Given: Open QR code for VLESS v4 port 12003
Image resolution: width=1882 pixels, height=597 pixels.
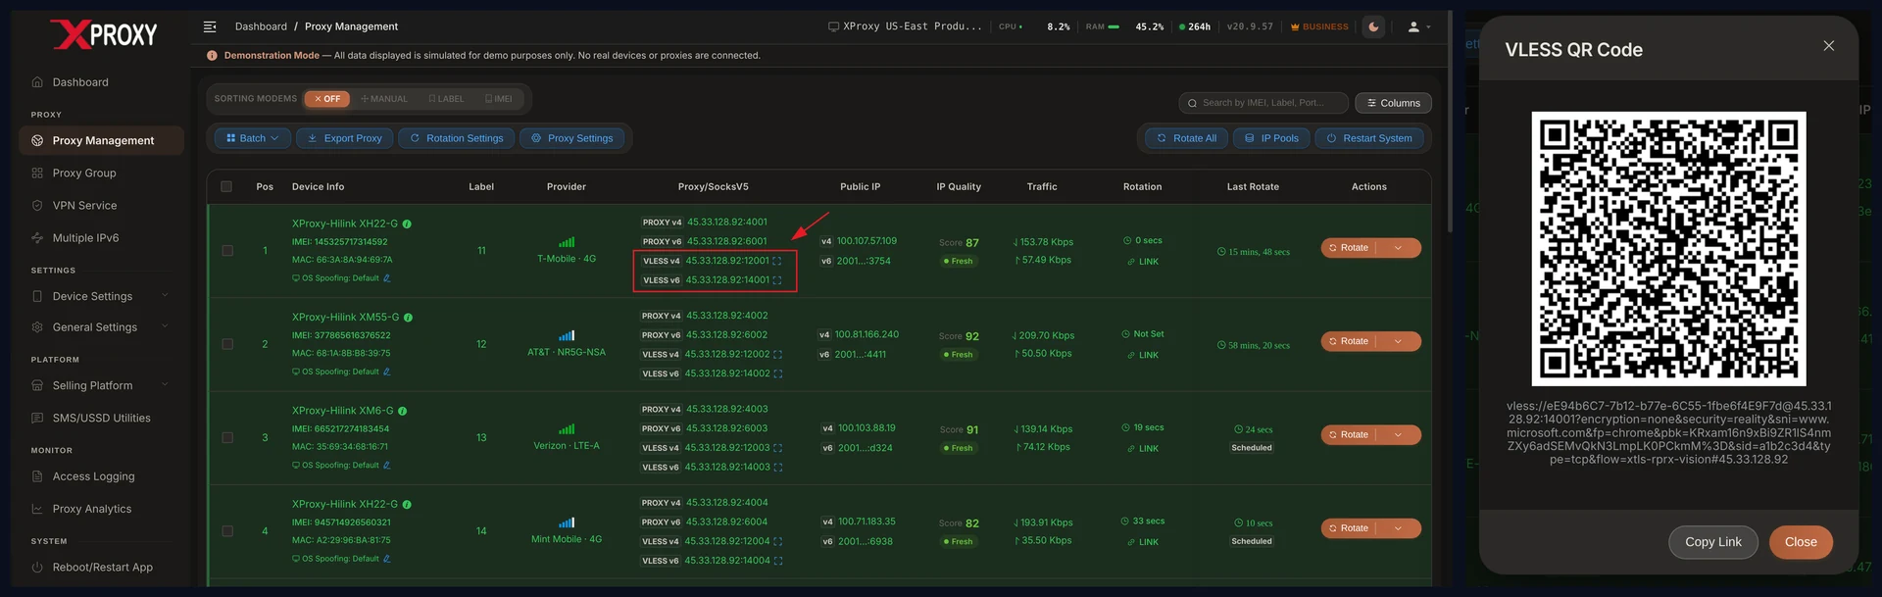Looking at the screenshot, I should coord(778,448).
